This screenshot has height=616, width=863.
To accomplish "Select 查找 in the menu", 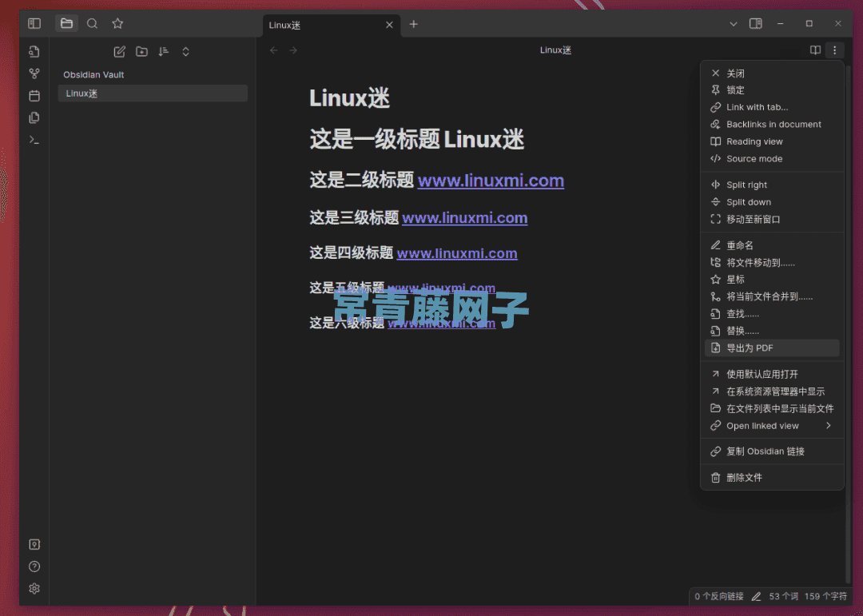I will pyautogui.click(x=772, y=314).
